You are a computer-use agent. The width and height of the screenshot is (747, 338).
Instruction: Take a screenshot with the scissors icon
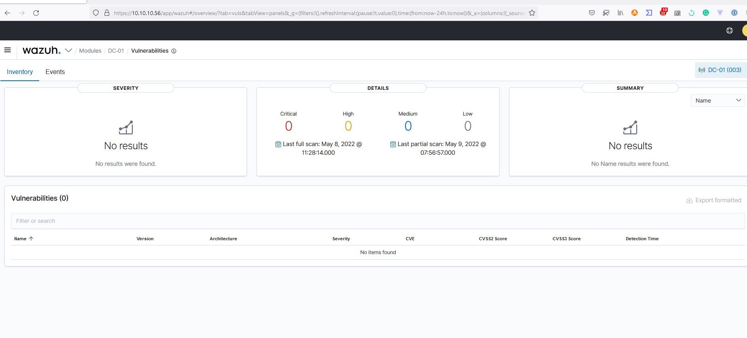click(606, 13)
